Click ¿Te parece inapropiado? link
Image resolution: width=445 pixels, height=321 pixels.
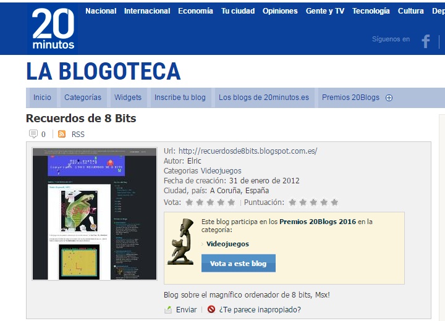click(260, 310)
